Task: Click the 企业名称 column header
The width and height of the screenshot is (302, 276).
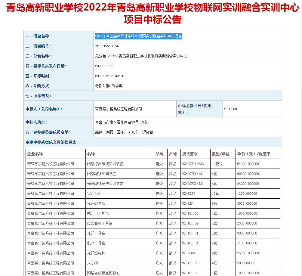Action: 35,154
